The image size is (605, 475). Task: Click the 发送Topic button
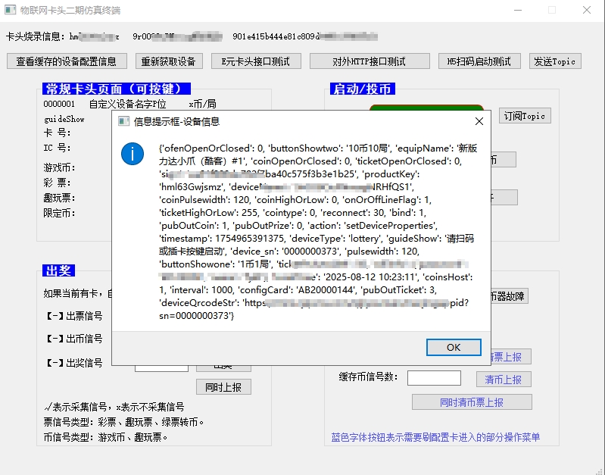coord(555,61)
